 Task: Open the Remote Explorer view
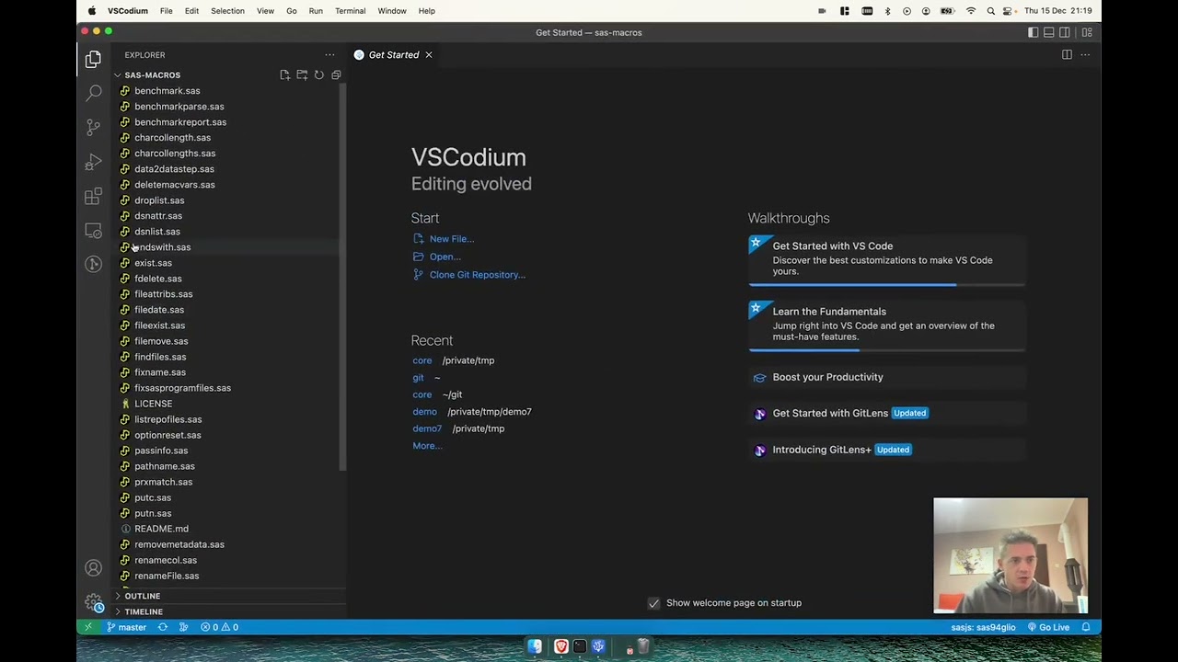coord(93,230)
